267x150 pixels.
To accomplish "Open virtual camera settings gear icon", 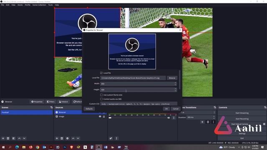I will (264, 124).
